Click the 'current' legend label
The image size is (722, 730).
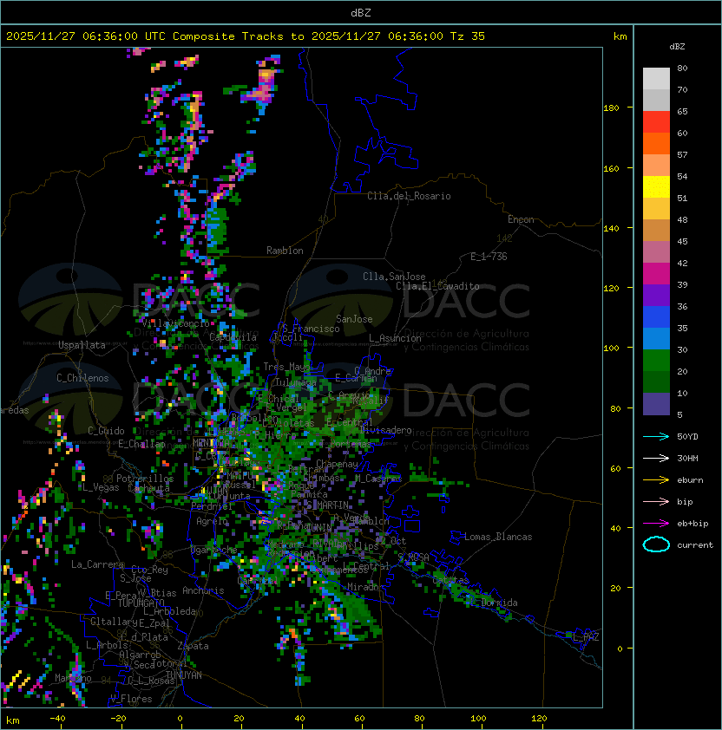695,545
